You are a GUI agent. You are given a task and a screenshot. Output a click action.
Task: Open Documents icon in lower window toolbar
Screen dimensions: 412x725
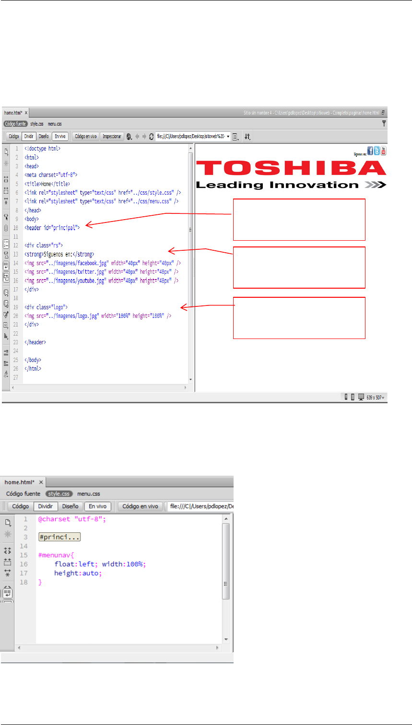point(8,524)
